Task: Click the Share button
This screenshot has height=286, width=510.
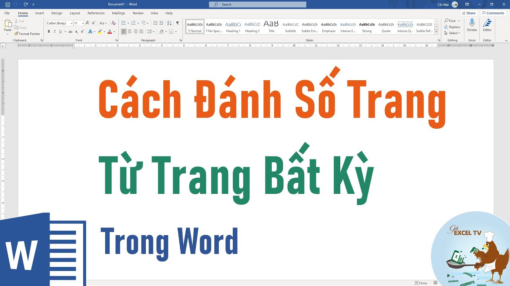Action: (469, 13)
